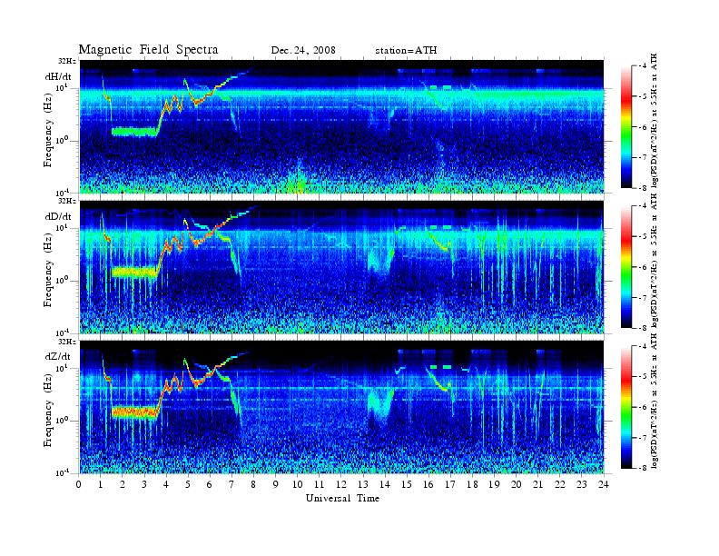Click the hour tick label "4" on time axis
Screen dimensions: 719x556
coord(166,484)
